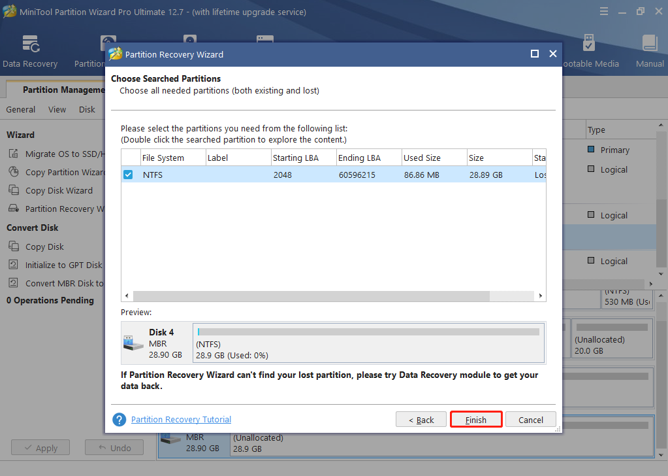Select the 20.0 GB Unallocated block

pos(612,338)
